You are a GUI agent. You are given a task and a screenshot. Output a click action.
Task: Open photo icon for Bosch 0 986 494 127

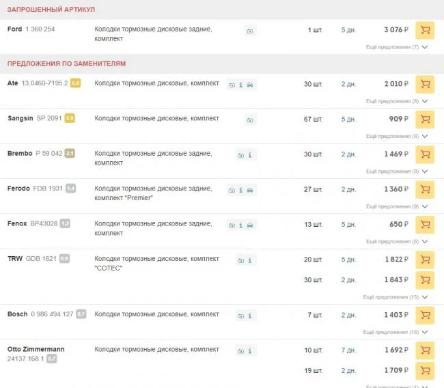tap(240, 316)
